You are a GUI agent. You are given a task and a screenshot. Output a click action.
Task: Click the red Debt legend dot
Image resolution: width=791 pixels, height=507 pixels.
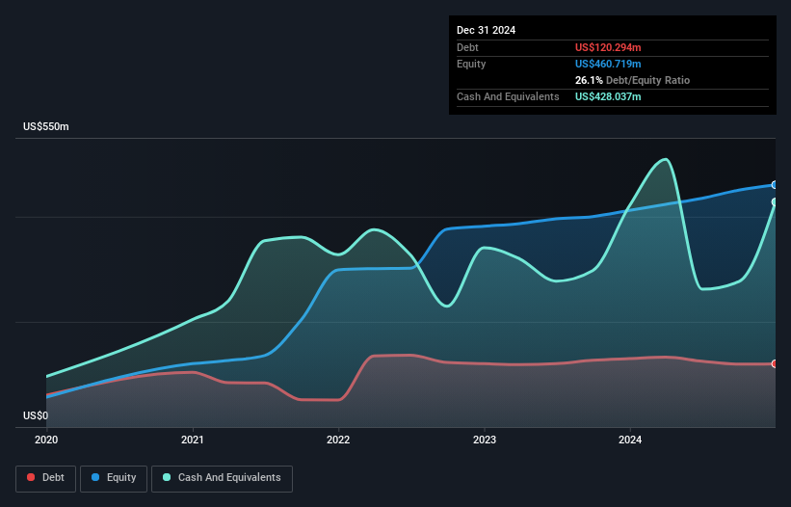tap(31, 477)
